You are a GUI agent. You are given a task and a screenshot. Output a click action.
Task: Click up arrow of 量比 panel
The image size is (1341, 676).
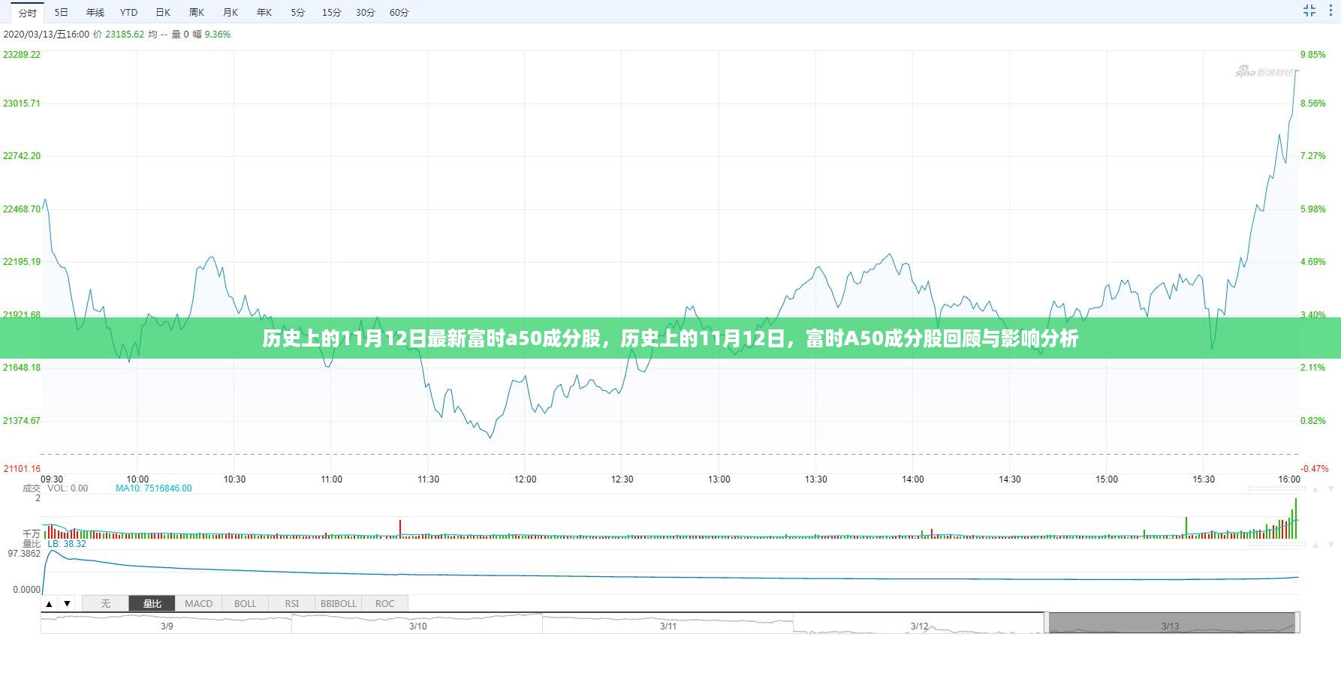click(x=1315, y=545)
